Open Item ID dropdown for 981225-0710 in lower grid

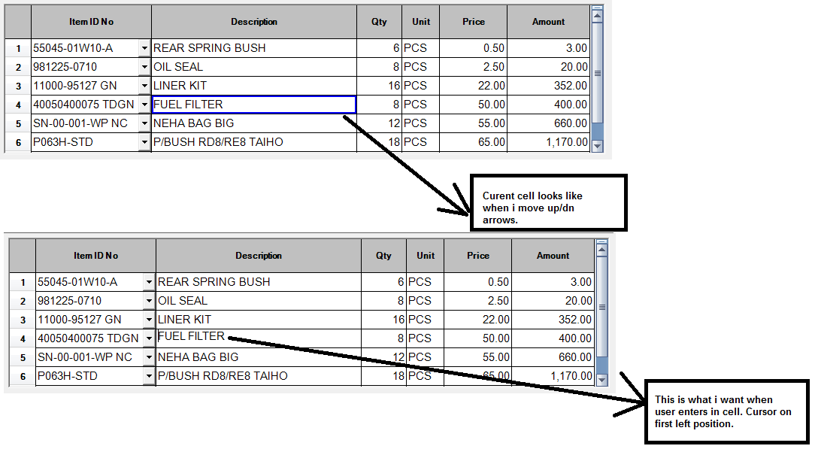coord(149,301)
